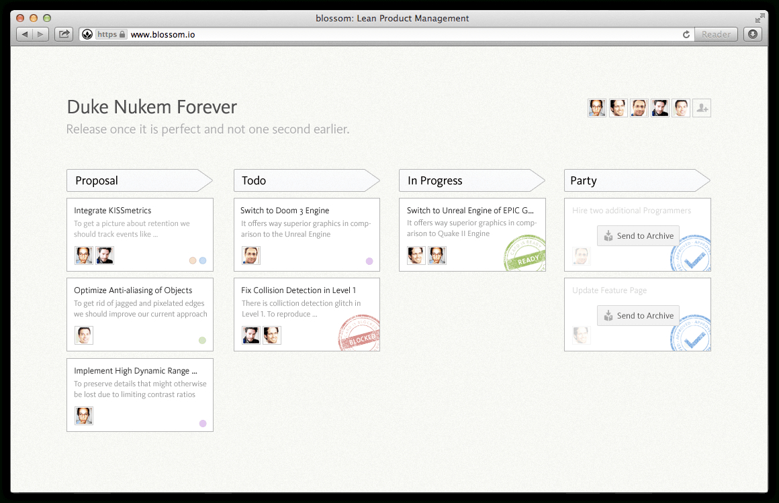Screen dimensions: 779x503
Task: Send 'Update Feature Page' to Archive
Action: pyautogui.click(x=638, y=315)
